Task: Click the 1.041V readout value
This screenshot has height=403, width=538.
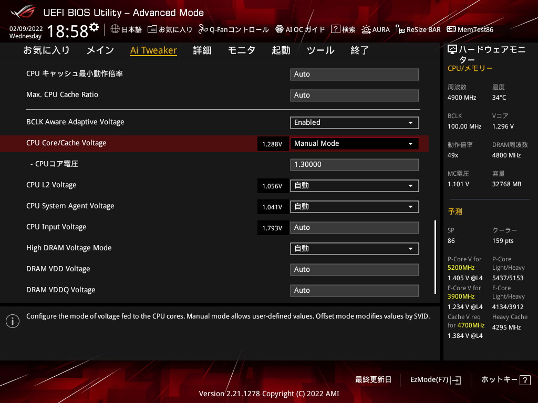Action: (x=272, y=207)
